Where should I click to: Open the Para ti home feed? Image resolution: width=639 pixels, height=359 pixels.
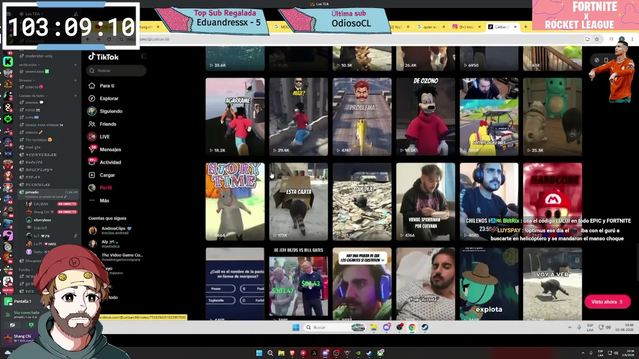[102, 86]
